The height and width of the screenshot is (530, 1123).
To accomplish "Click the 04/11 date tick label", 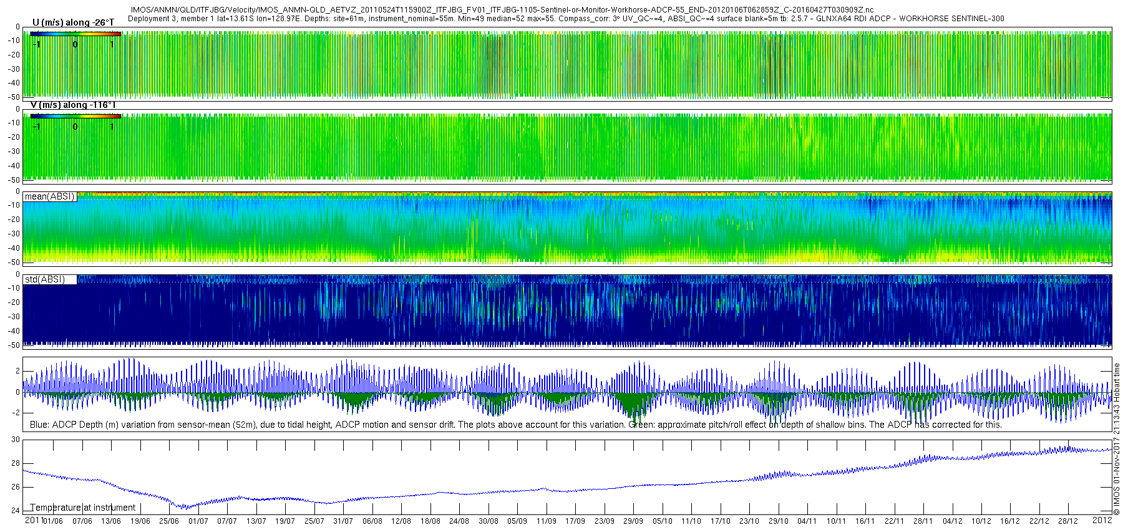I will 807,521.
